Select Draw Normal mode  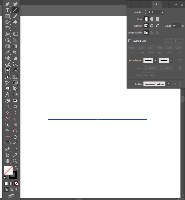pyautogui.click(x=6, y=190)
